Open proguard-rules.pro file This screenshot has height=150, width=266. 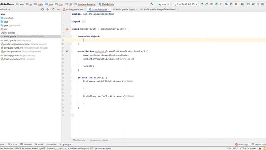click(x=25, y=48)
